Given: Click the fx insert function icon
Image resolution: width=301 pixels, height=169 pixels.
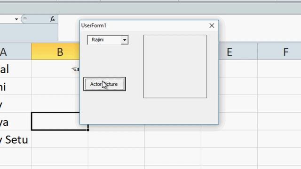Looking at the screenshot, I should (52, 19).
